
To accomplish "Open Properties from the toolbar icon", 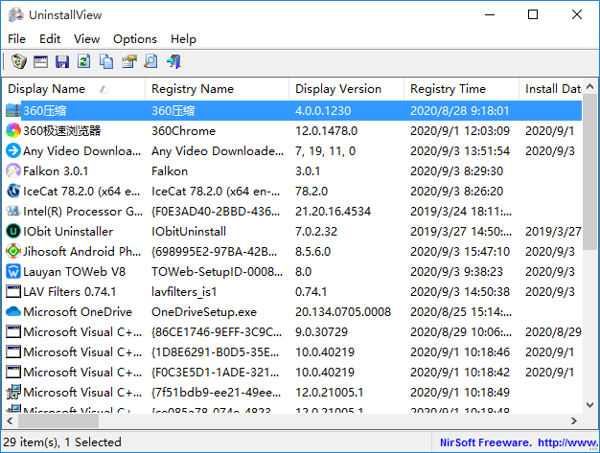I will coord(128,62).
